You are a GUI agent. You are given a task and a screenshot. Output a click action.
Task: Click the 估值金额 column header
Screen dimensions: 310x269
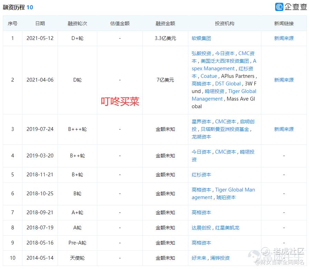click(x=120, y=23)
